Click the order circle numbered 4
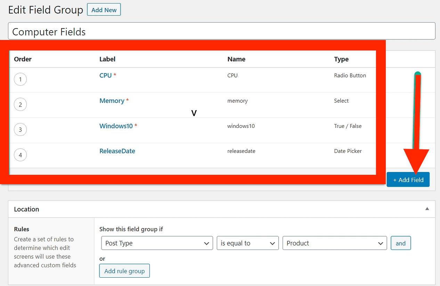This screenshot has width=440, height=286. (20, 155)
